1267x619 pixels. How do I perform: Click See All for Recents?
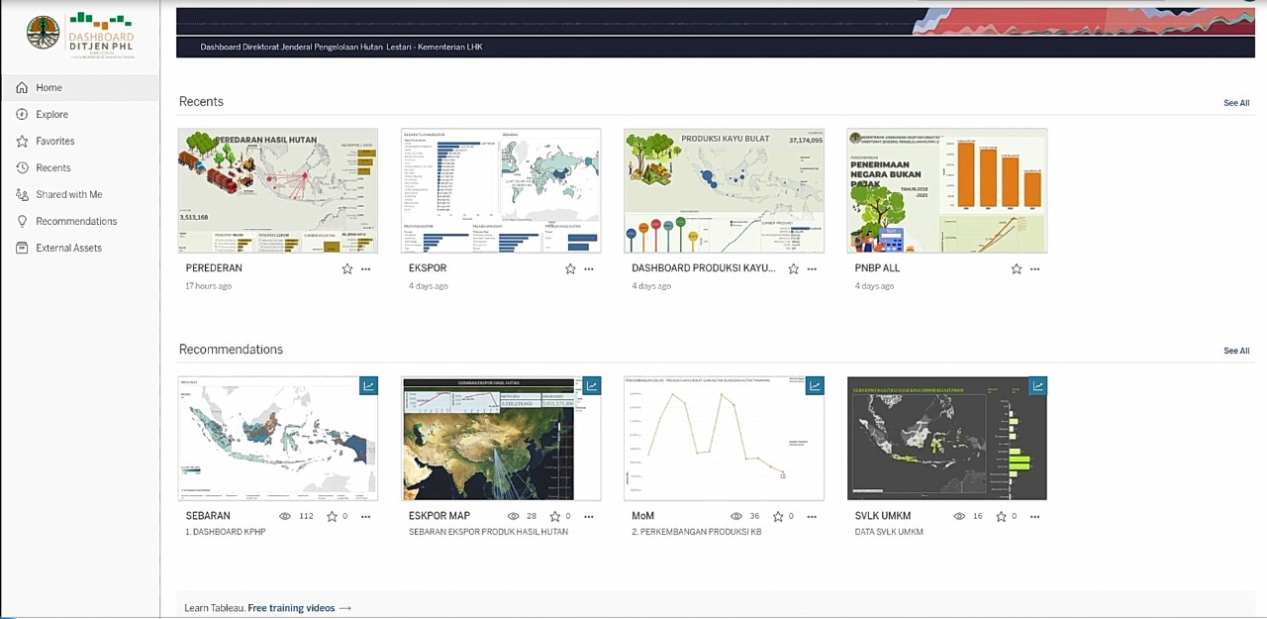tap(1235, 103)
